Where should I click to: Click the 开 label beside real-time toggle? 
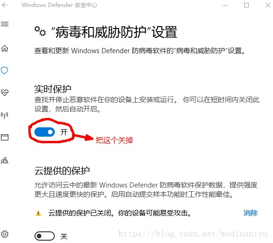click(64, 132)
